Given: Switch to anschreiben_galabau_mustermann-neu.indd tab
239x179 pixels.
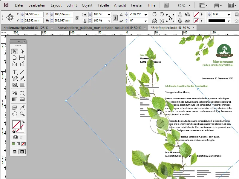Looking at the screenshot, I should (99, 28).
